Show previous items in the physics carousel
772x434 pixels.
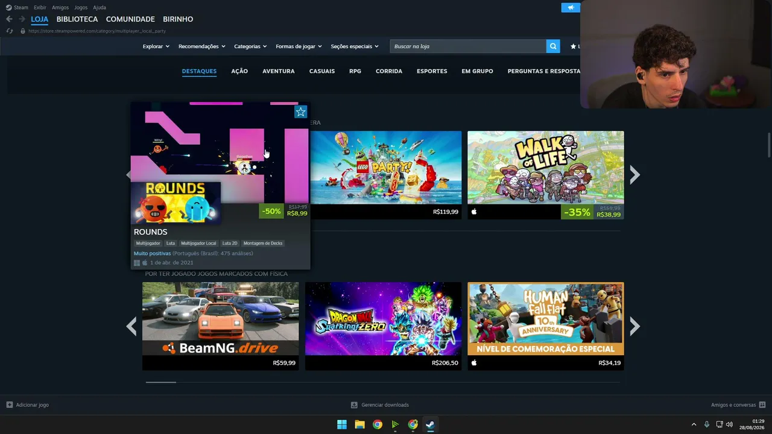pos(131,326)
